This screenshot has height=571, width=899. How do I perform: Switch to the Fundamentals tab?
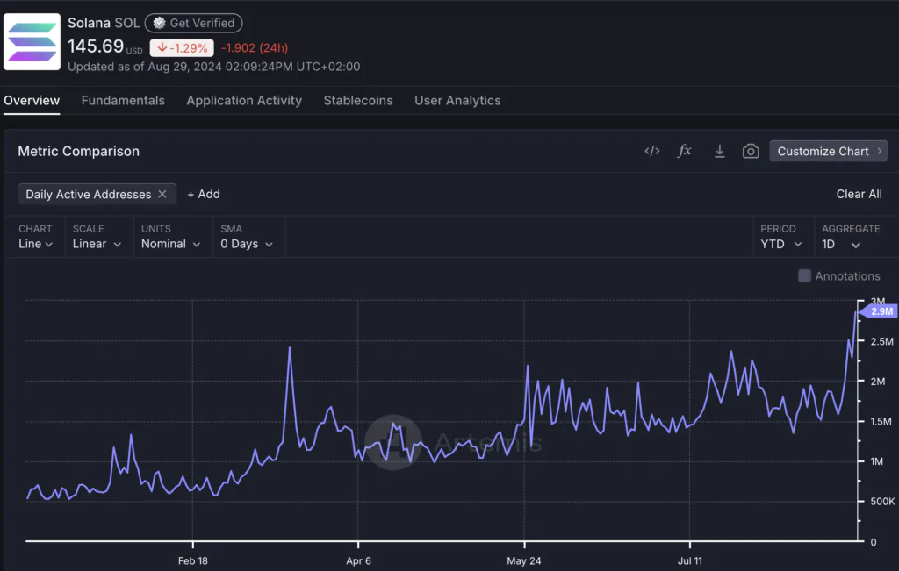coord(123,100)
